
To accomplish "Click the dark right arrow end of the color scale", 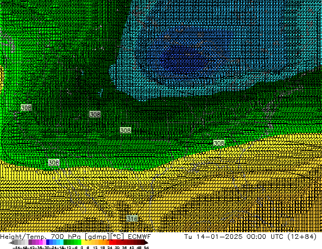I will (146, 243).
